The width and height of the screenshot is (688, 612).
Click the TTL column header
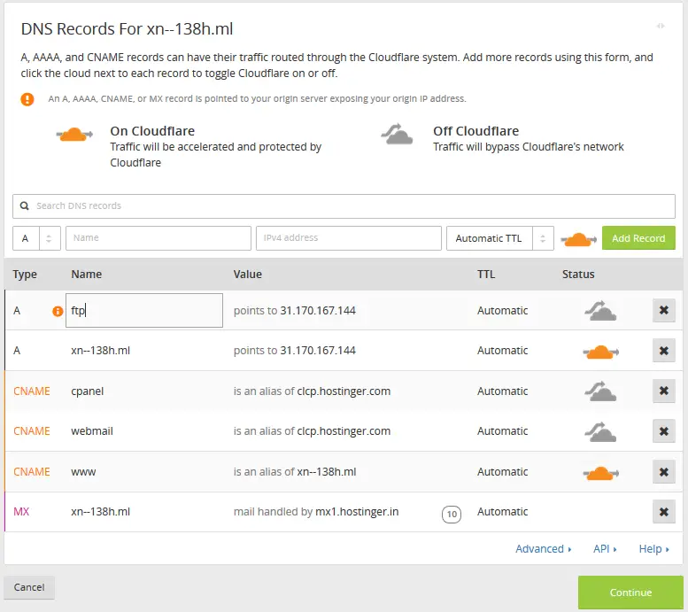coord(486,275)
